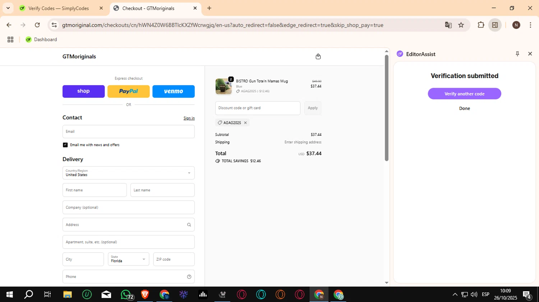This screenshot has width=539, height=302.
Task: Open the apps grid in bookmarks bar
Action: pyautogui.click(x=10, y=40)
